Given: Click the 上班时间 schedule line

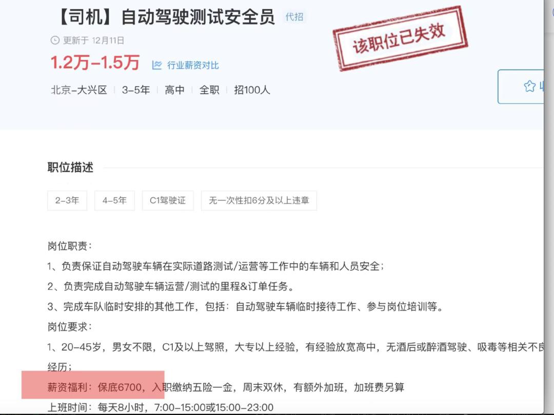Looking at the screenshot, I should coord(161,408).
